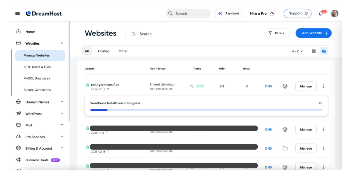Open three-dot menu for 2025-11-12 site

324,129
